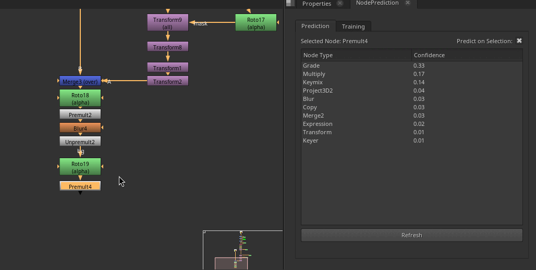
Task: Click the 0.33 confidence value
Action: 419,66
